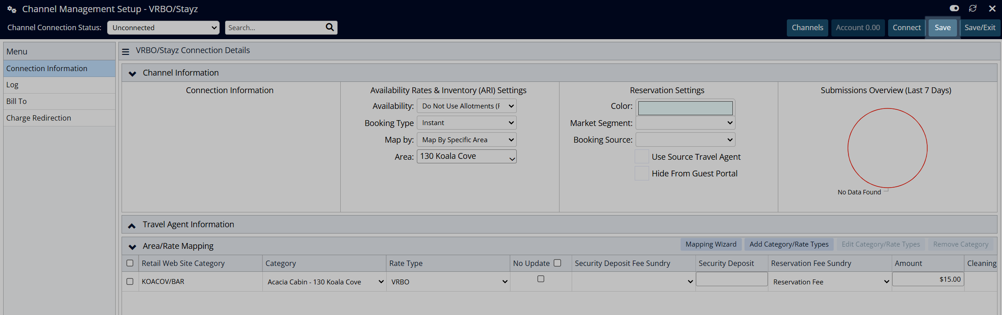Save the channel setup

(943, 27)
